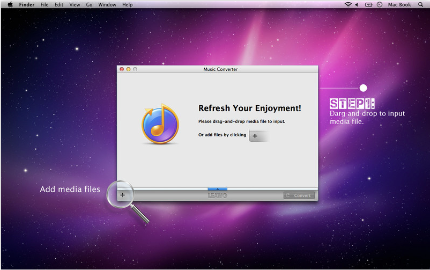Click the Convert button

point(299,195)
